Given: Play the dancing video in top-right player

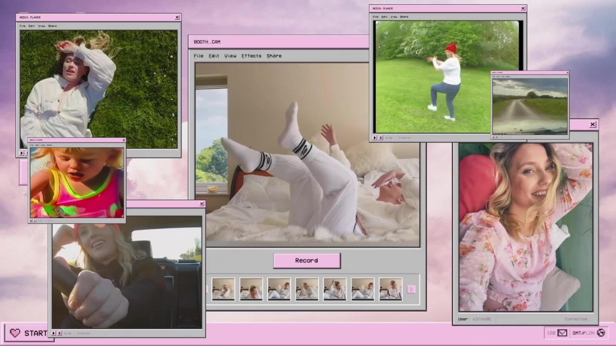Looking at the screenshot, I should [x=375, y=138].
